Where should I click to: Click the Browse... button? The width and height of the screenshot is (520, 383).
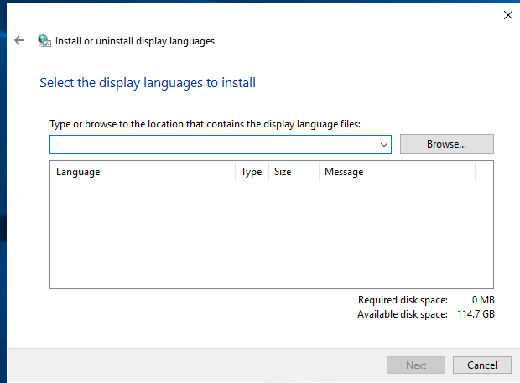(446, 144)
